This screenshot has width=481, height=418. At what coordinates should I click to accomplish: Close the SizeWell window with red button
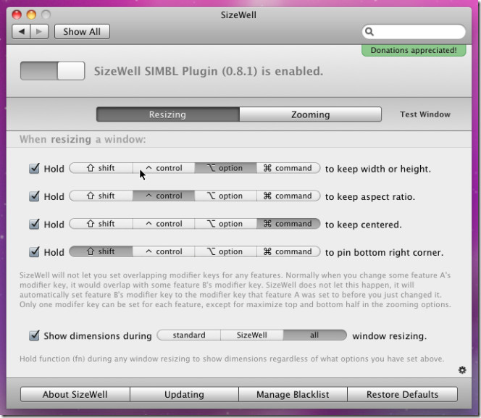(17, 14)
